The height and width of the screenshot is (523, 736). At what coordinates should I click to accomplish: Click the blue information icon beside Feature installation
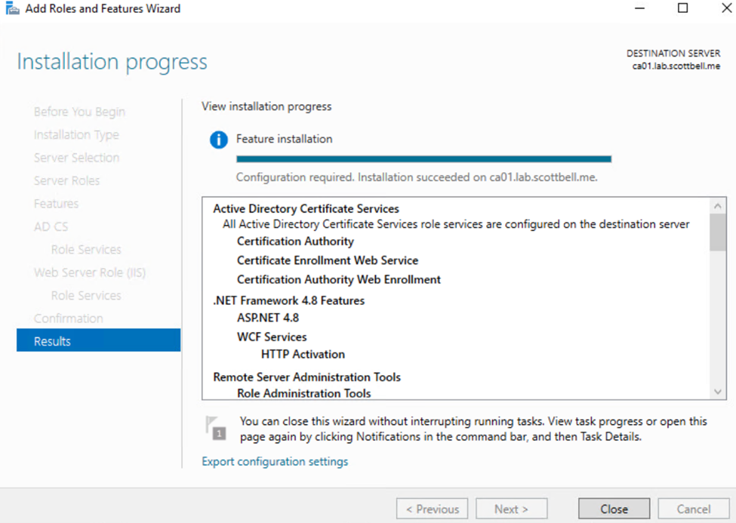coord(218,140)
